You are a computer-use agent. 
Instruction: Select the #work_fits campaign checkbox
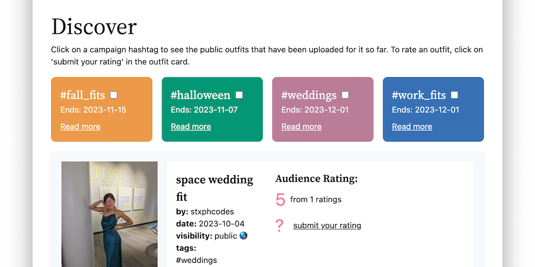tap(455, 95)
